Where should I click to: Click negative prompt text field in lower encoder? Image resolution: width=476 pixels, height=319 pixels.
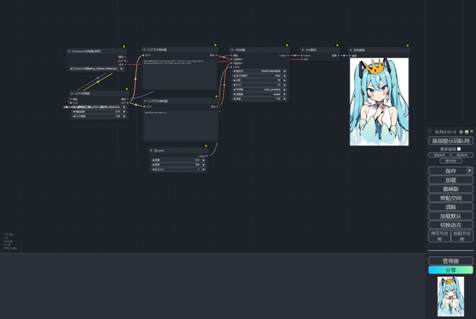(x=181, y=126)
